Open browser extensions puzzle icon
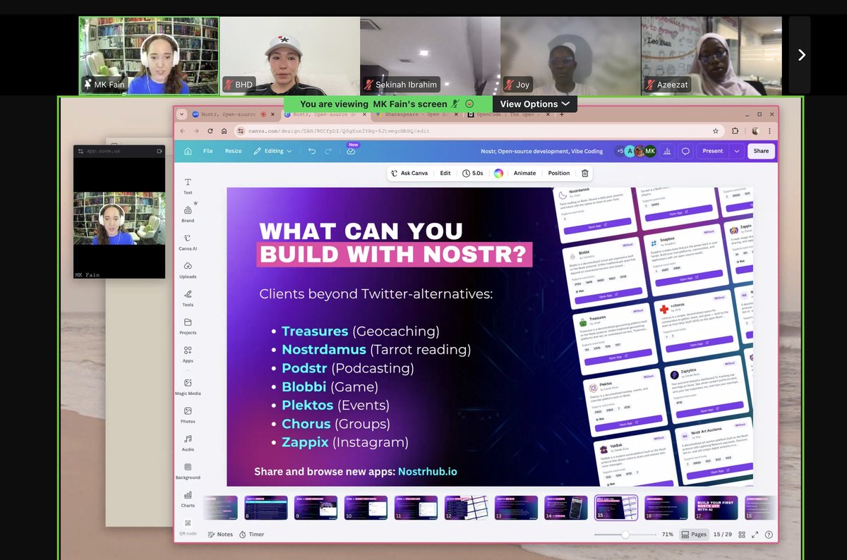847x560 pixels. point(735,131)
